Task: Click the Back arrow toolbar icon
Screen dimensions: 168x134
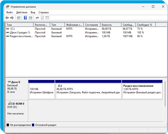Action: click(x=7, y=18)
